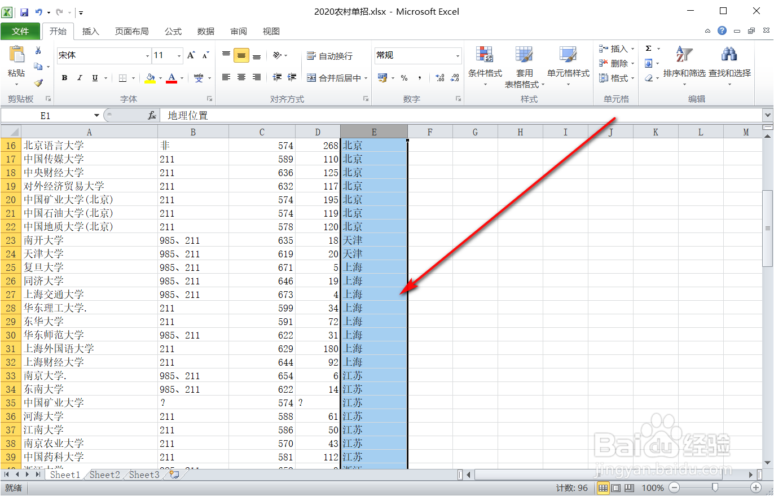Click the zoom out minus button
The width and height of the screenshot is (774, 496).
click(x=674, y=488)
